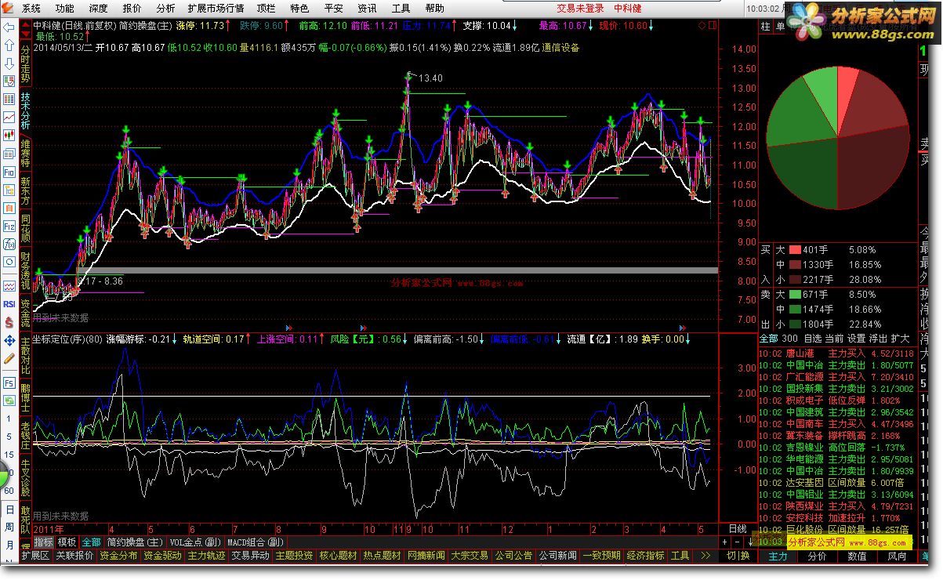943x580 pixels.
Task: Click the 交易未登录 status link
Action: pyautogui.click(x=580, y=9)
